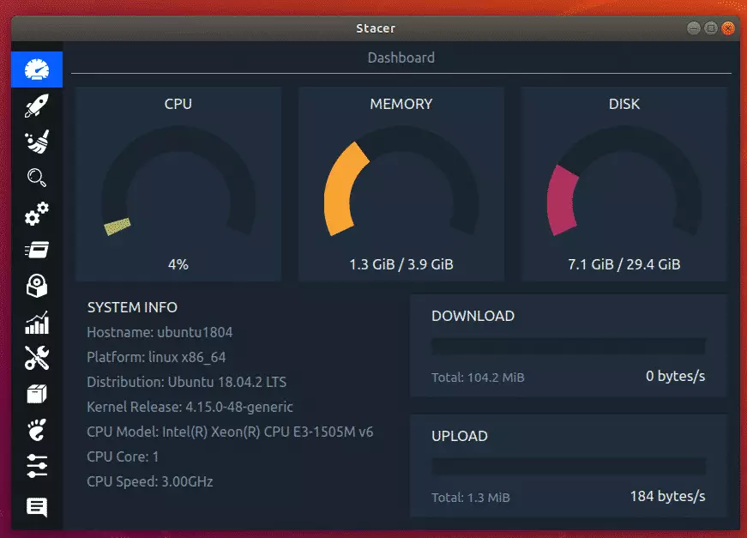Open Startup Apps rocket icon

pyautogui.click(x=37, y=106)
